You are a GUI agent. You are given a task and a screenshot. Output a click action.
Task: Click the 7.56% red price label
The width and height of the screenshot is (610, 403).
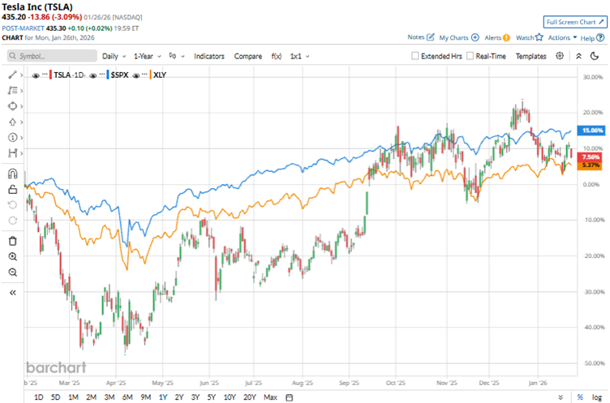(591, 157)
